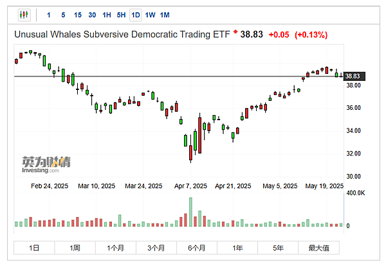Switch to 1M interval
Viewport: 386px width, 266px height.
tap(165, 15)
